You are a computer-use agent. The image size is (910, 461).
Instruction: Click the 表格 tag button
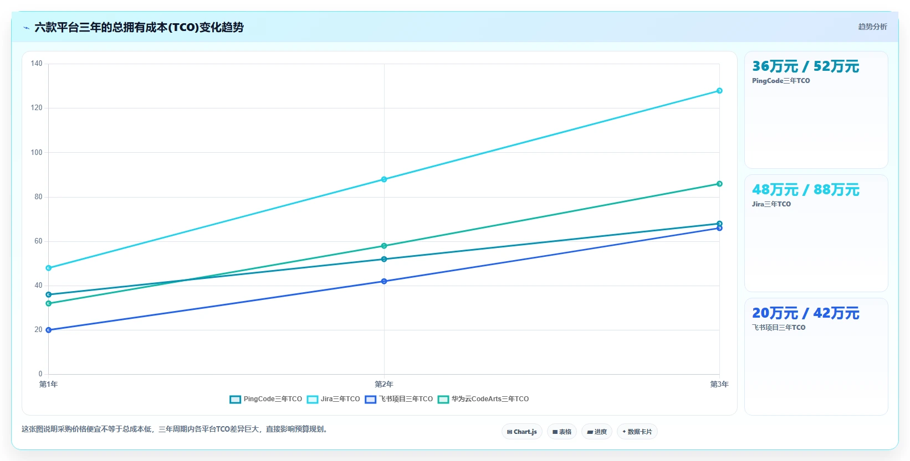562,432
